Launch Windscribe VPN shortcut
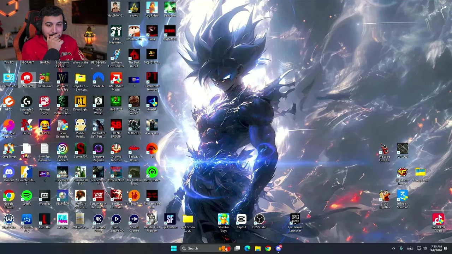 click(x=9, y=222)
